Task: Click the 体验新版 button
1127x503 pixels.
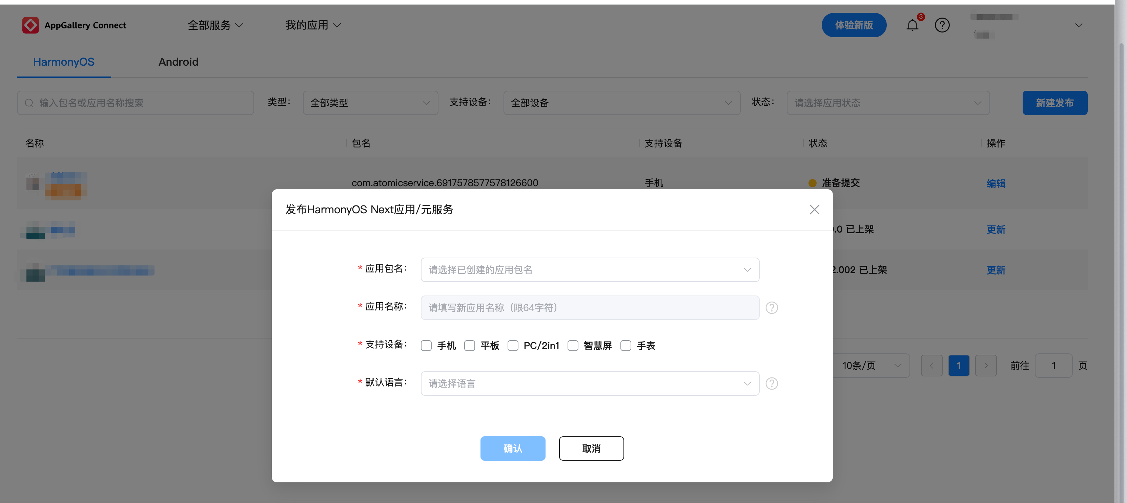Action: tap(854, 25)
